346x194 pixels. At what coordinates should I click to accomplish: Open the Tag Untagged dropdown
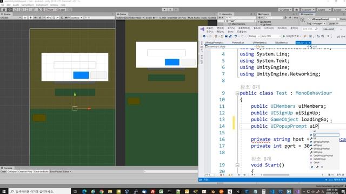coord(319,24)
